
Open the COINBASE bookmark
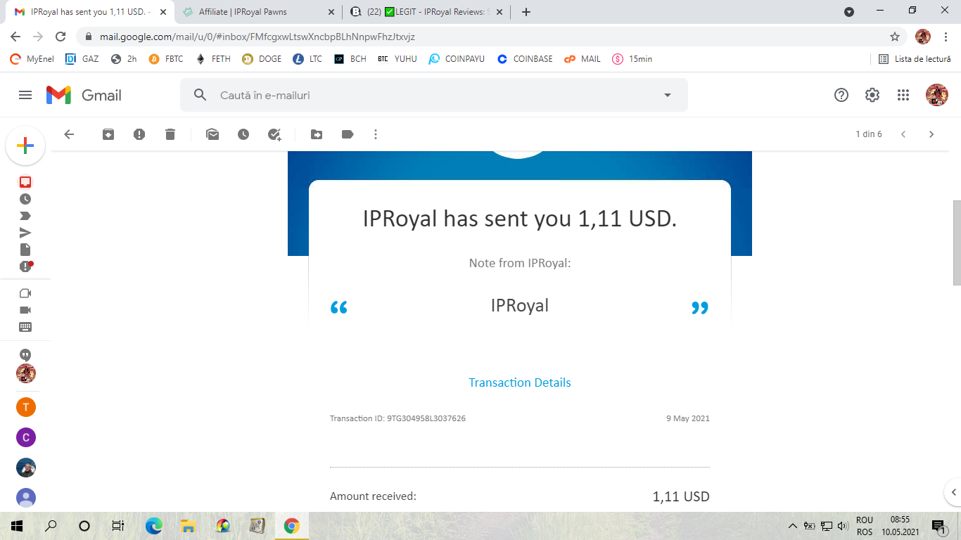525,59
